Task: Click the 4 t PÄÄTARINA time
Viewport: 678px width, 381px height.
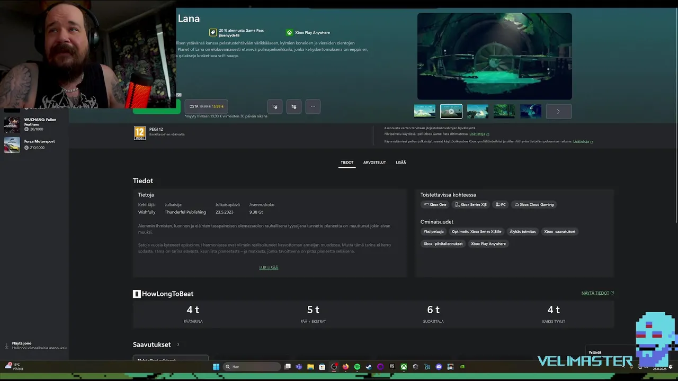Action: click(193, 310)
